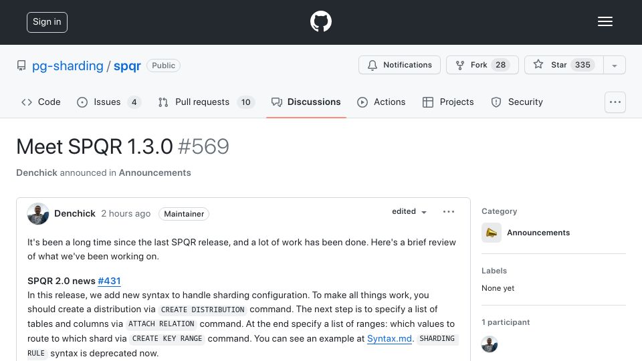The height and width of the screenshot is (361, 642).
Task: Click the 'None yet' labels text
Action: 498,288
